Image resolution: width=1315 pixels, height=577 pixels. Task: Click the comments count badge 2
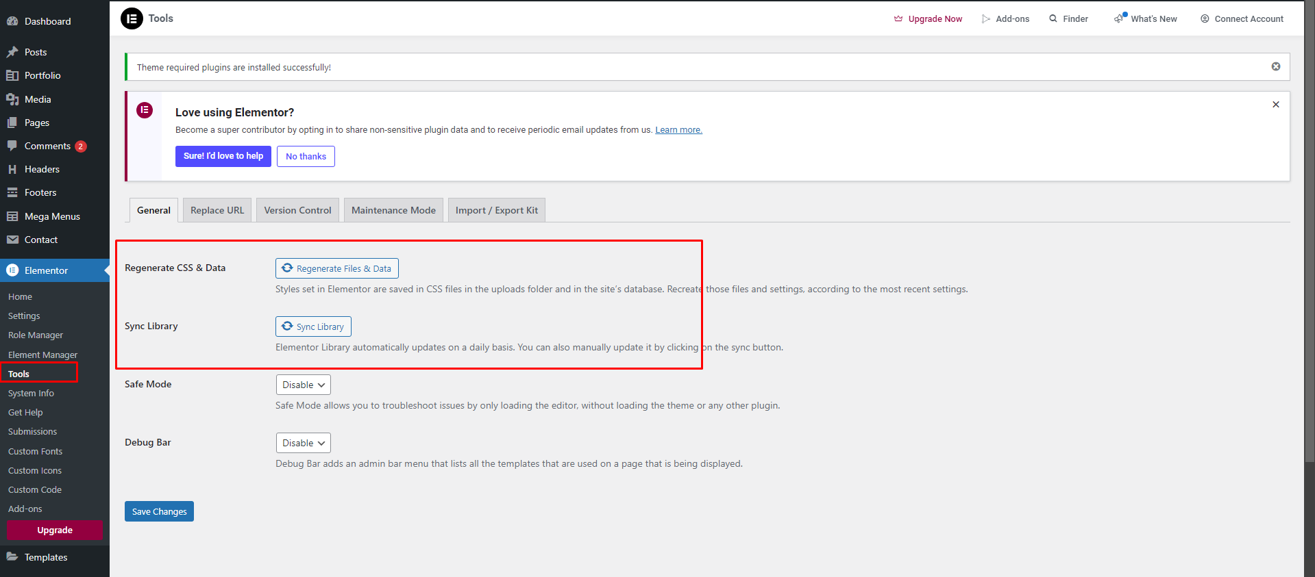coord(81,146)
